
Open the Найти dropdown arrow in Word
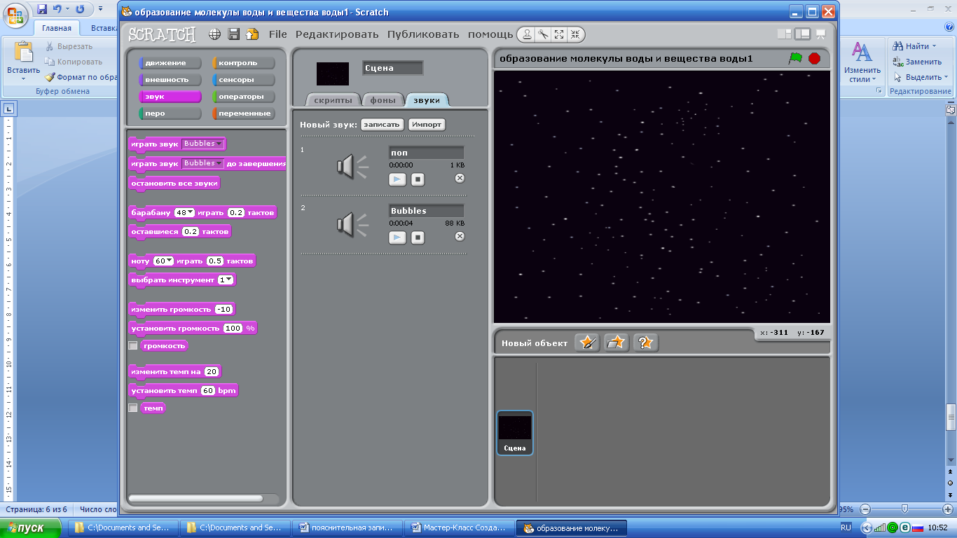point(935,46)
